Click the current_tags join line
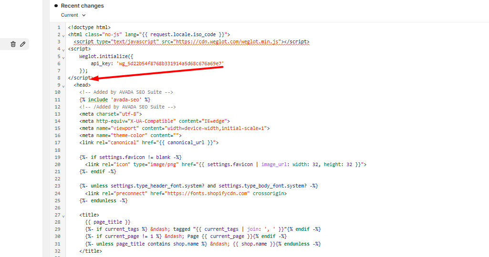This screenshot has height=257, width=489. (203, 229)
